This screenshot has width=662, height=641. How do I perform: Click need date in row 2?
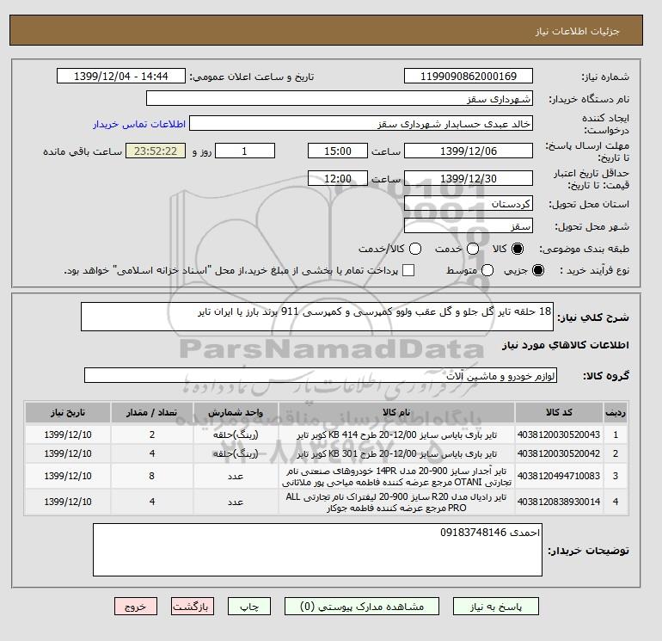click(x=68, y=453)
